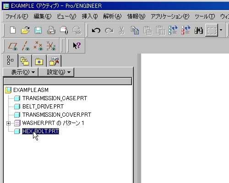This screenshot has width=229, height=183.
Task: Click the TRANSMISSION_CASE.PRT part icon
Action: click(17, 98)
